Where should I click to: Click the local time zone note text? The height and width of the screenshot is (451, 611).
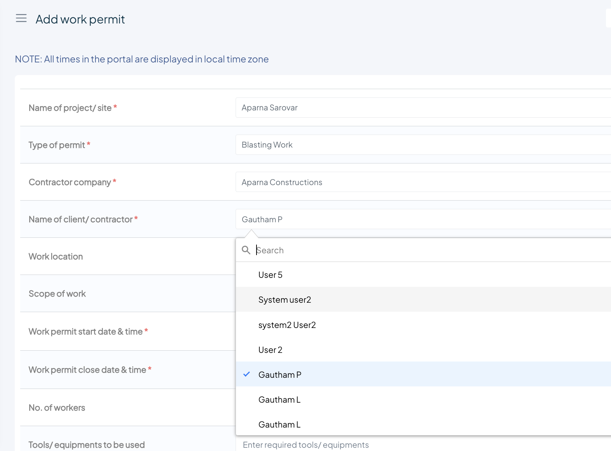[x=142, y=59]
